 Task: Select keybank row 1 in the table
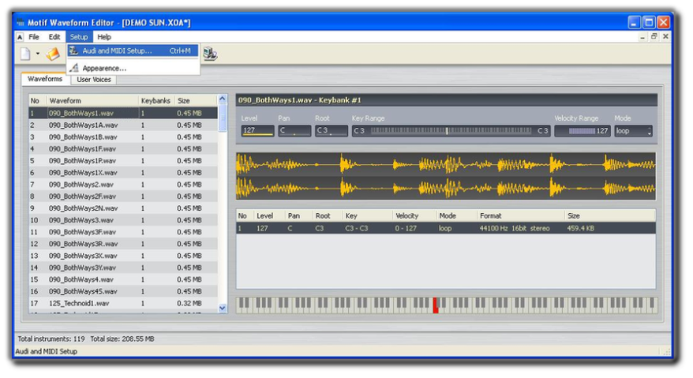(446, 229)
